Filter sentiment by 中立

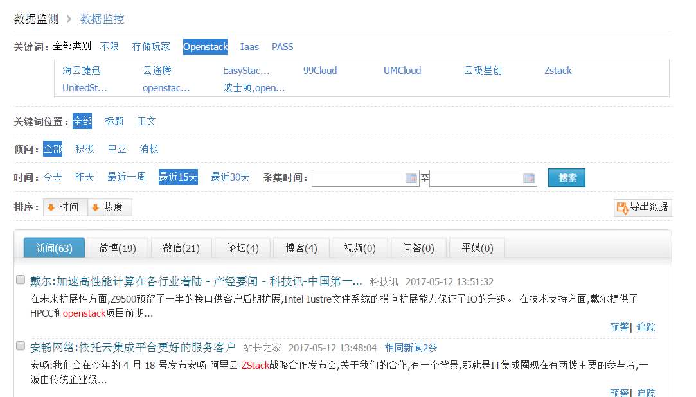(117, 148)
